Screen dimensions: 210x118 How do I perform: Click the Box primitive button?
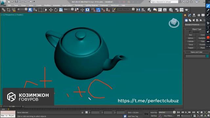pos(190,35)
